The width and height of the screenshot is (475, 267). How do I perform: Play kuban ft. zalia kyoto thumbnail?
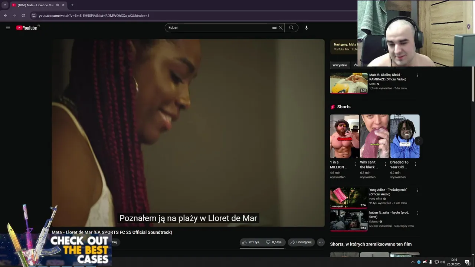pos(348,220)
